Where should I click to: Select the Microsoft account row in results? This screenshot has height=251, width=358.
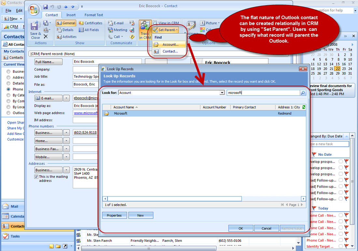[204, 113]
